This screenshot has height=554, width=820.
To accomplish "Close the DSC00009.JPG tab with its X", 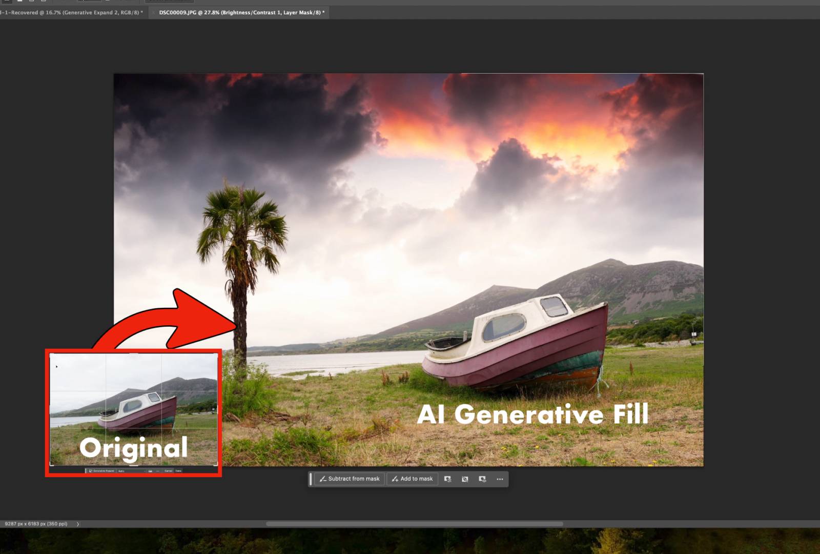I will (x=153, y=12).
